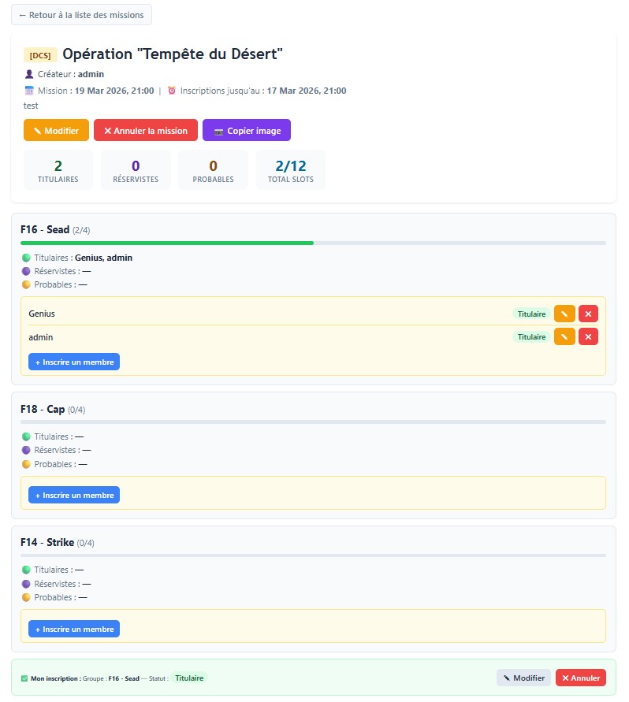Copy the mission image with Copier image
Screen dimensions: 629x702
pos(247,130)
